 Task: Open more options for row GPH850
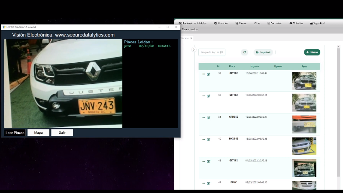pyautogui.click(x=203, y=118)
